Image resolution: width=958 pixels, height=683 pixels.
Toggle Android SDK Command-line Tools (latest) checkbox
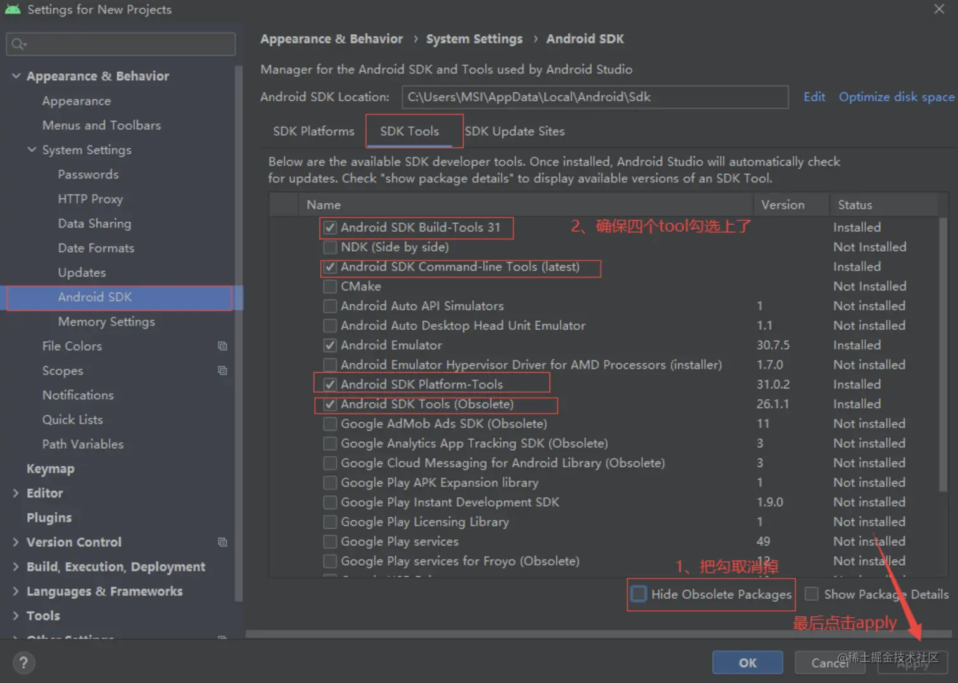330,266
